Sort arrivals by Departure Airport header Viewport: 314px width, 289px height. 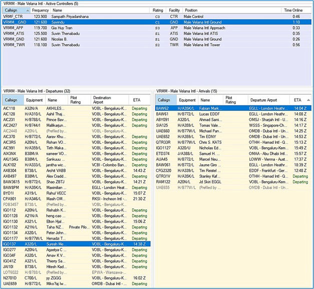263,100
